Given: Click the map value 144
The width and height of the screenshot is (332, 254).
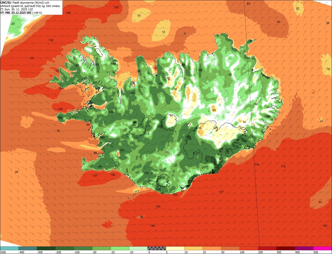Looking at the screenshot, I should click(153, 226).
